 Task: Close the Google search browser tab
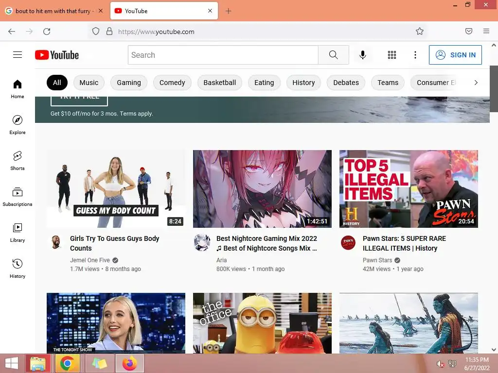click(x=100, y=11)
